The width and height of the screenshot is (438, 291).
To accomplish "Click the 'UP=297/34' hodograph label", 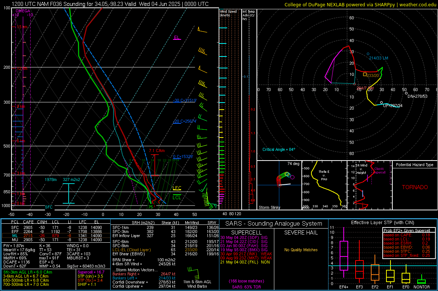I will [x=393, y=106].
